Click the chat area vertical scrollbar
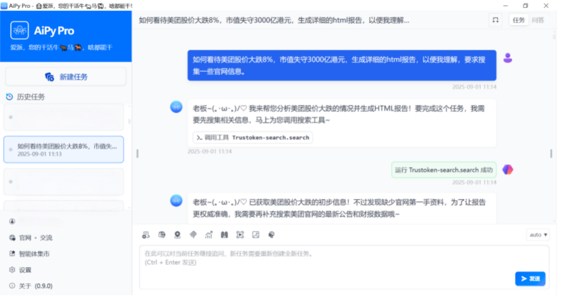This screenshot has width=562, height=303. (x=554, y=36)
